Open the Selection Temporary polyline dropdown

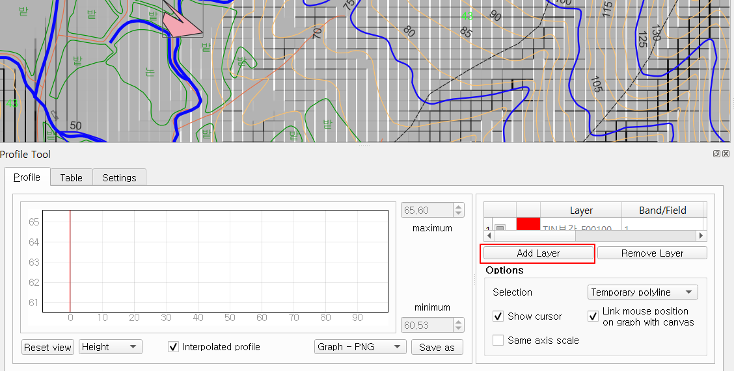click(643, 292)
